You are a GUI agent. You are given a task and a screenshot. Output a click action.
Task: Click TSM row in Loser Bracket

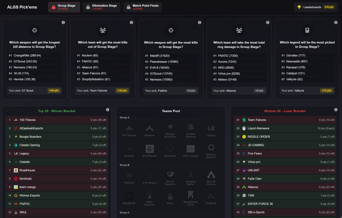285,196
